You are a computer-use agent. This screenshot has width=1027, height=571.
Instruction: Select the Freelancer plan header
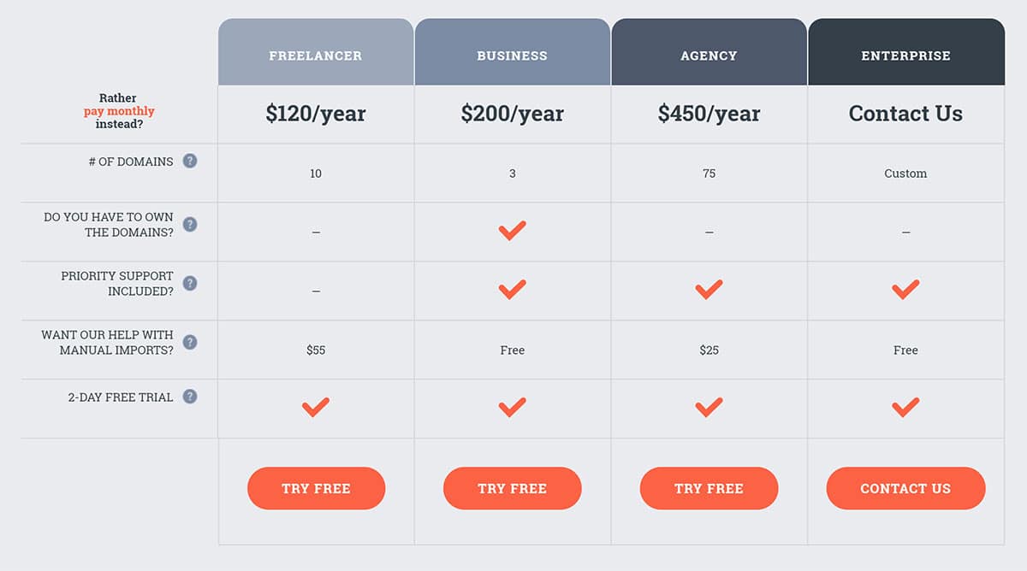[x=316, y=56]
